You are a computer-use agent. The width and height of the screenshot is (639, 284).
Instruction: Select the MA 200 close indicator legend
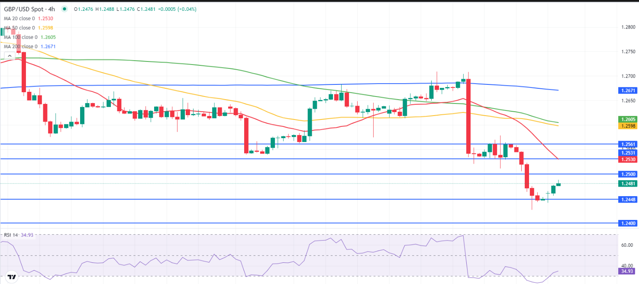click(x=22, y=46)
